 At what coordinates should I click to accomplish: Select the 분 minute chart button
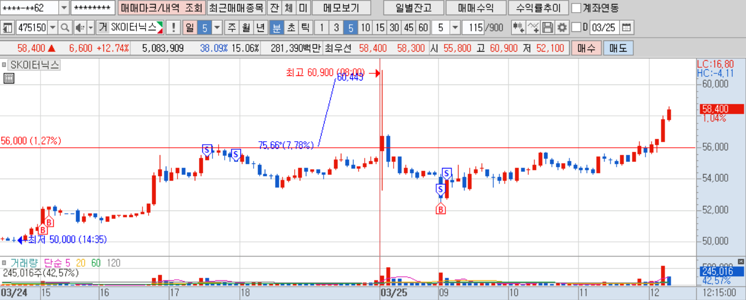[x=276, y=27]
